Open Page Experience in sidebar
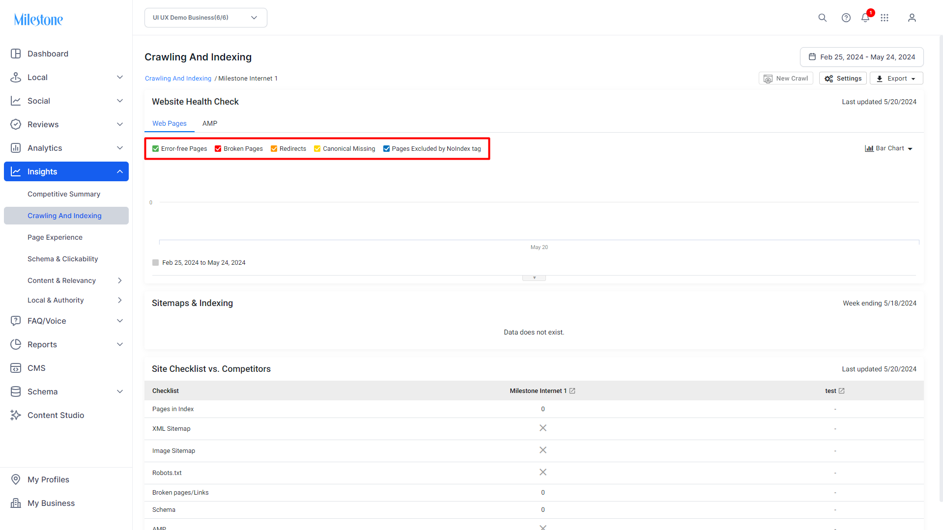The width and height of the screenshot is (943, 530). tap(55, 237)
